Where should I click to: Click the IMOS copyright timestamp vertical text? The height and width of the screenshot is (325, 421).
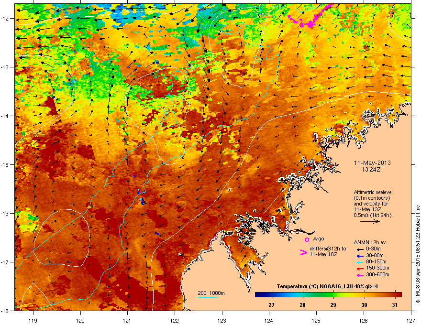[418, 254]
